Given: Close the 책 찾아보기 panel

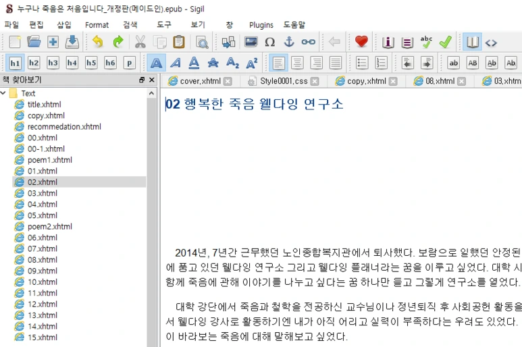Looking at the screenshot, I should click(152, 80).
